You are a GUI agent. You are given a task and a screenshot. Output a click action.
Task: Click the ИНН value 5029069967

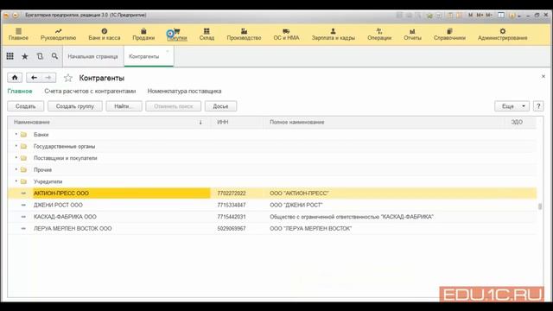[232, 228]
